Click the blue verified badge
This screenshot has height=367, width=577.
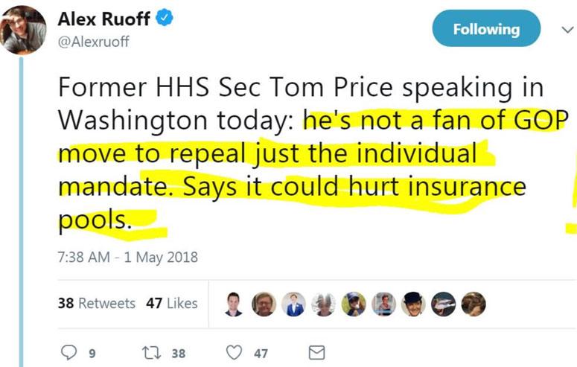coord(165,20)
